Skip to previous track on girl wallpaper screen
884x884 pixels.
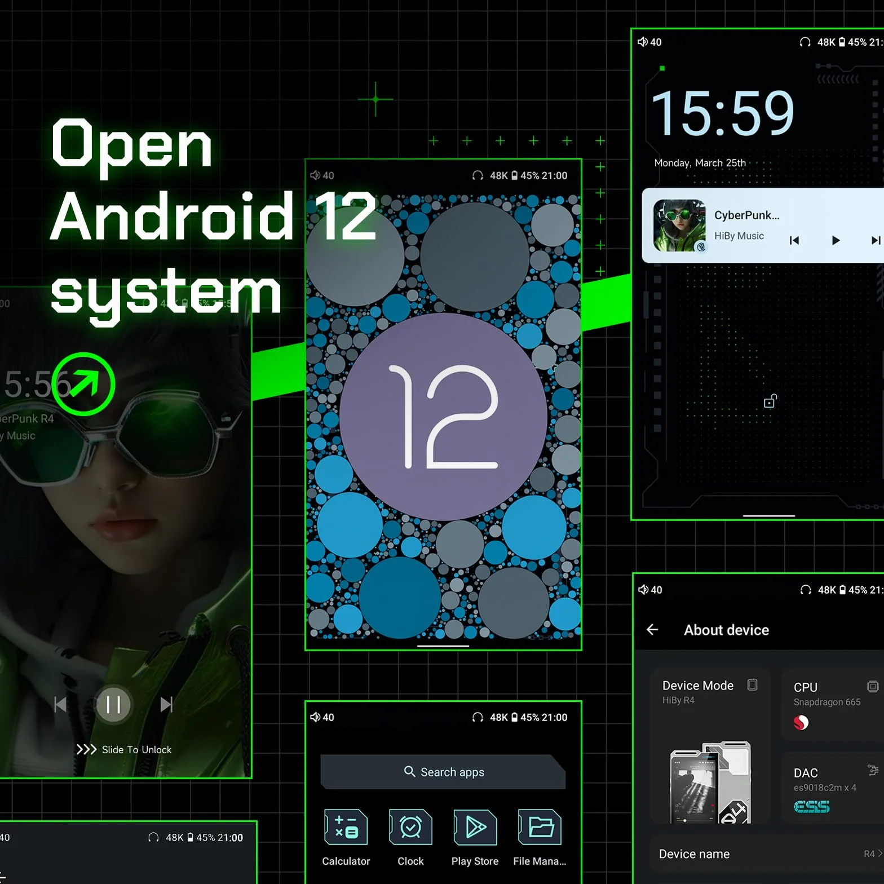click(60, 704)
